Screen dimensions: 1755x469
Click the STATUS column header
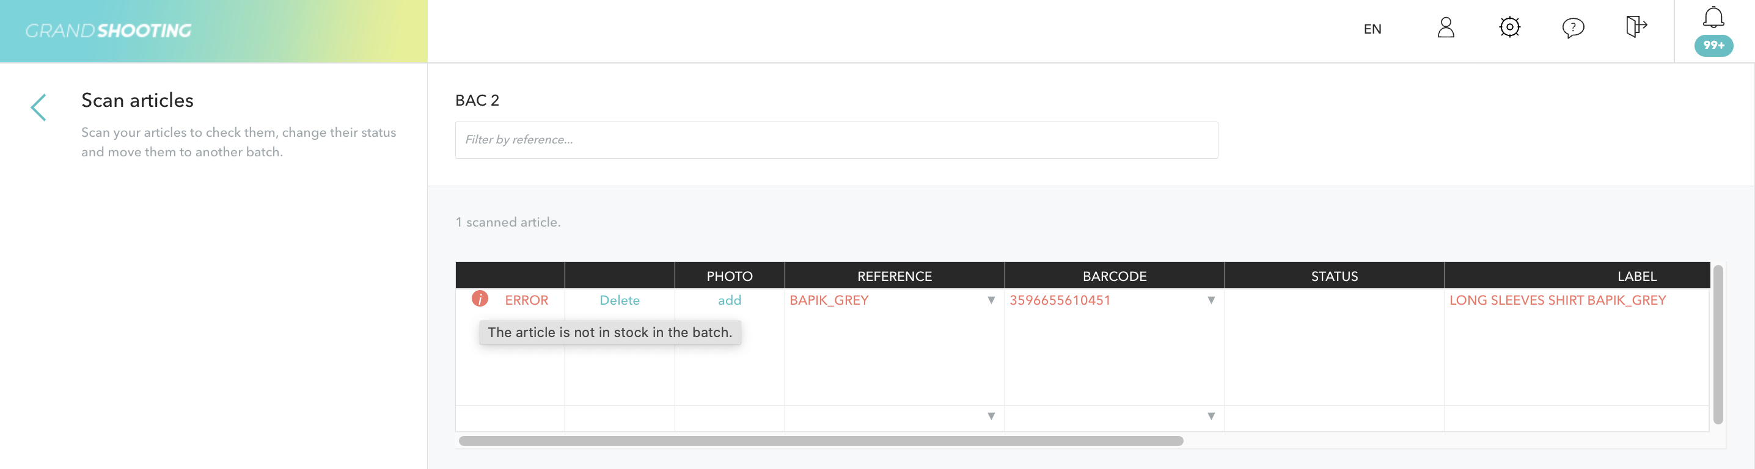point(1334,277)
